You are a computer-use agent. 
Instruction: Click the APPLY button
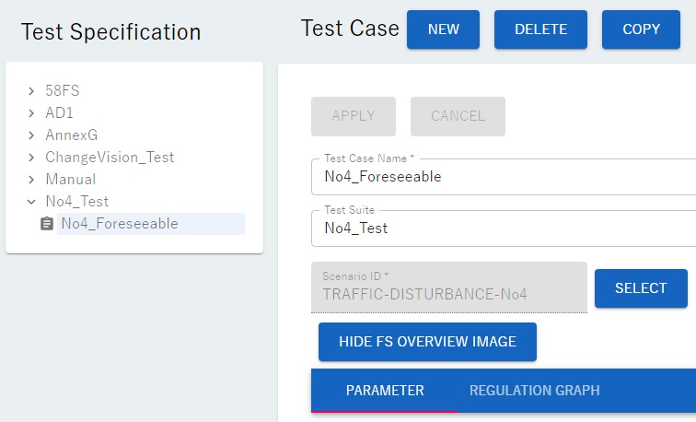tap(354, 116)
